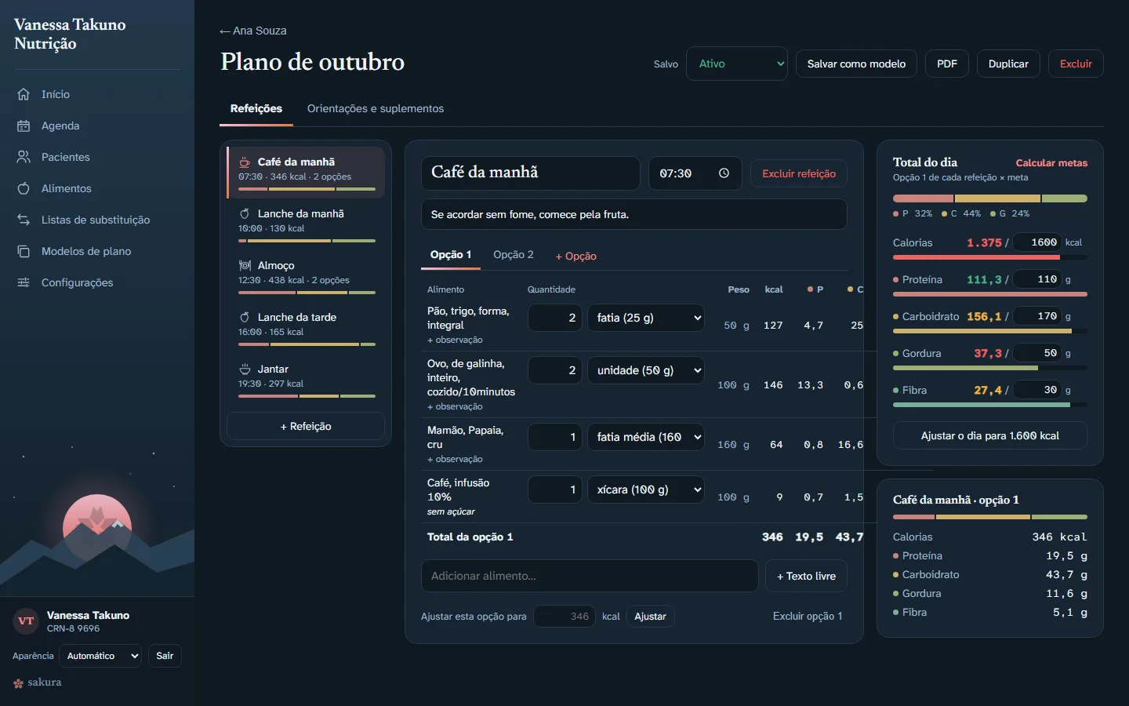
Task: Open Alimentos via its apple icon
Action: 24,188
